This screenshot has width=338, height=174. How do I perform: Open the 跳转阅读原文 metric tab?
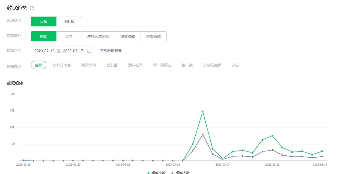pos(98,36)
